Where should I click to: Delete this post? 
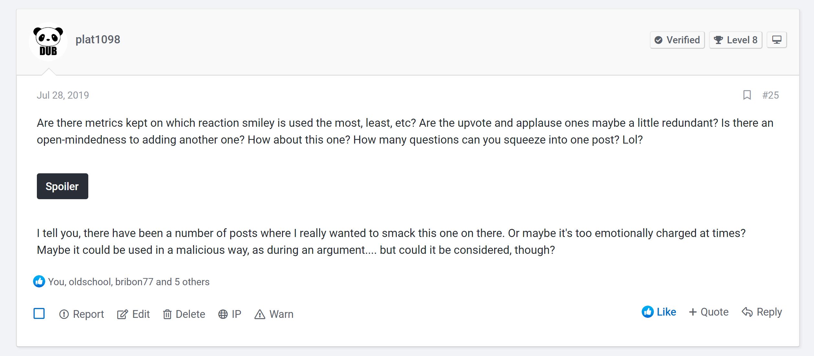pos(184,314)
